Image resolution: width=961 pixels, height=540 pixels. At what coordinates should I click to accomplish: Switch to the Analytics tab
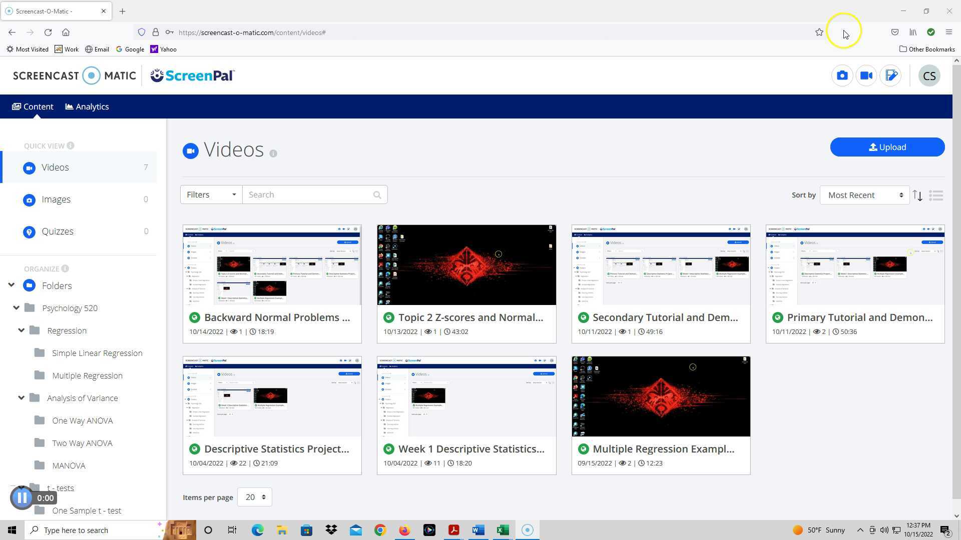point(87,106)
